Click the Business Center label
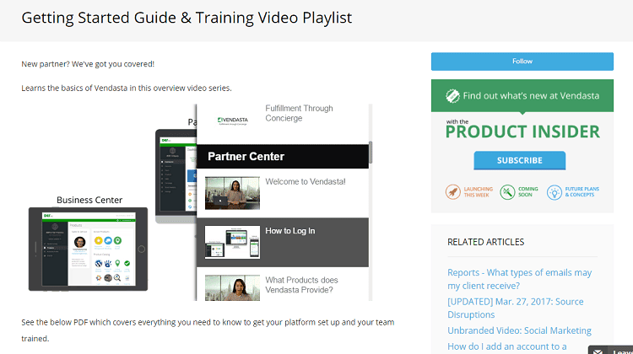The height and width of the screenshot is (354, 633). click(x=89, y=200)
